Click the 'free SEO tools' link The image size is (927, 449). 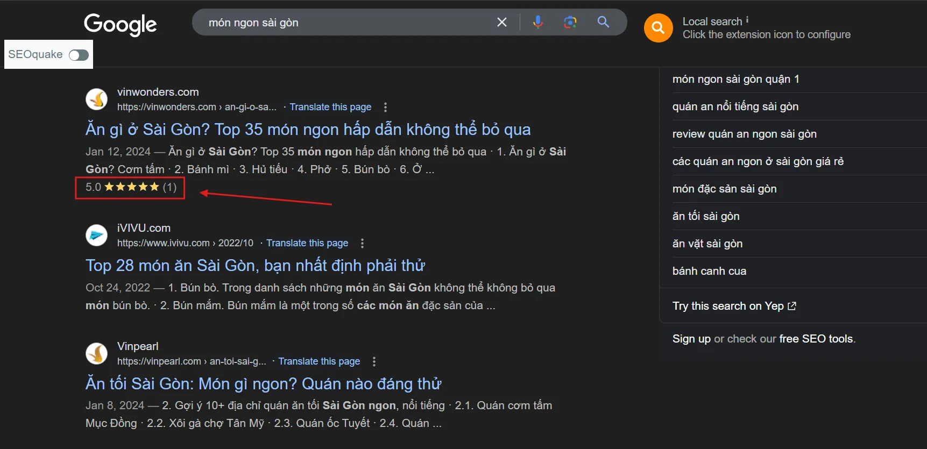coord(816,339)
